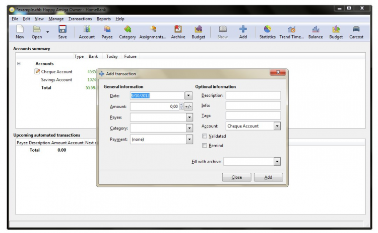This screenshot has height=233, width=378.
Task: Close the Add transaction dialog with X
Action: 278,72
